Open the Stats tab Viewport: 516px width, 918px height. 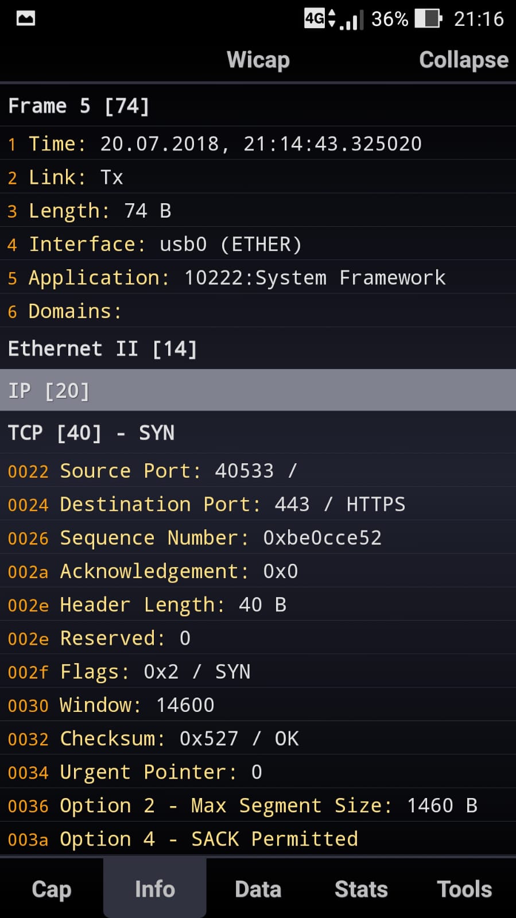(x=361, y=889)
